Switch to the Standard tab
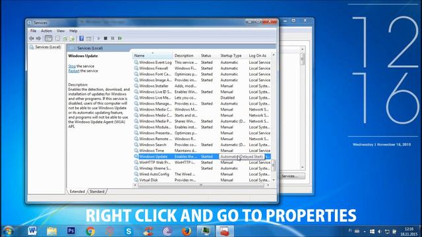Screen dimensions: 422x237 (97, 192)
